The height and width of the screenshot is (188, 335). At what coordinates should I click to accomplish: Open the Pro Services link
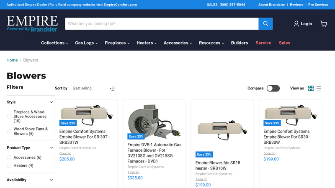[x=318, y=5]
